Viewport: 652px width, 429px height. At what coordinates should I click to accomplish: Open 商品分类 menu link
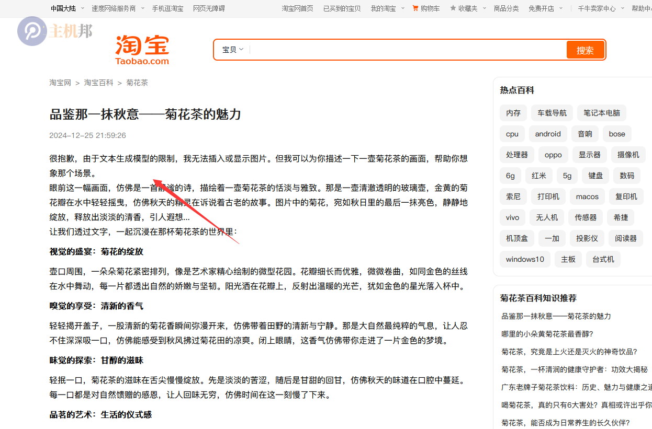506,8
